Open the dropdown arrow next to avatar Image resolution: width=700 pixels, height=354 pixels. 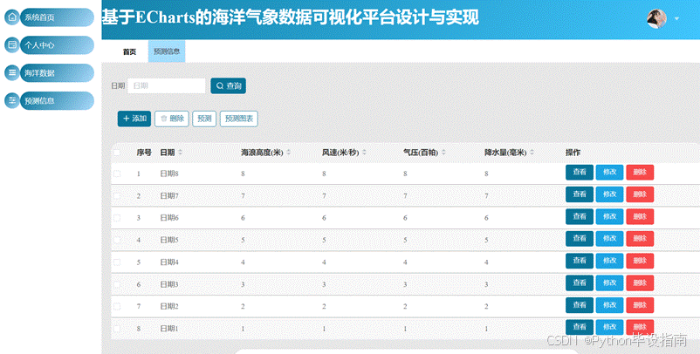pos(676,18)
